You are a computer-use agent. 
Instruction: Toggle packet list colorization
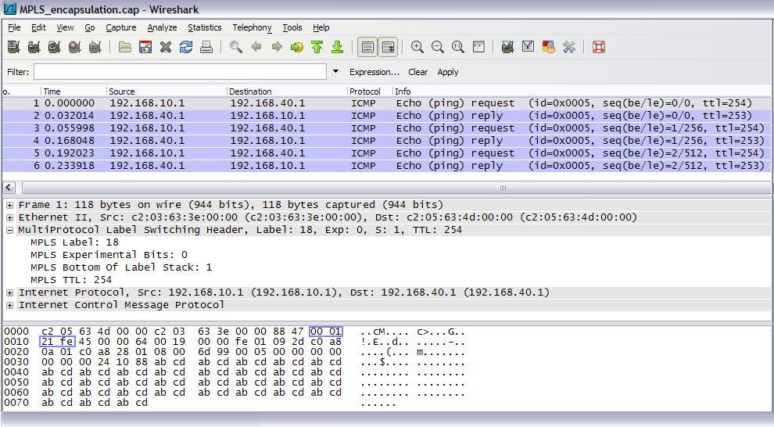pyautogui.click(x=367, y=47)
